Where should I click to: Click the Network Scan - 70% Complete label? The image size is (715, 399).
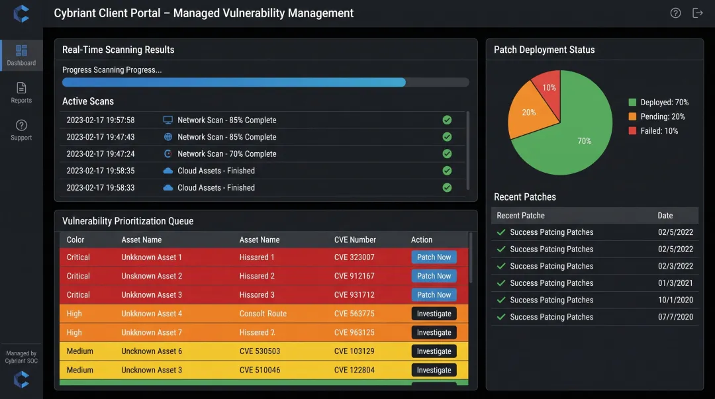pos(226,154)
